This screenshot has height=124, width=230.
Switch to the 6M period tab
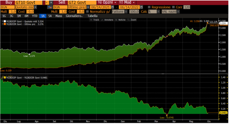coord(26,16)
